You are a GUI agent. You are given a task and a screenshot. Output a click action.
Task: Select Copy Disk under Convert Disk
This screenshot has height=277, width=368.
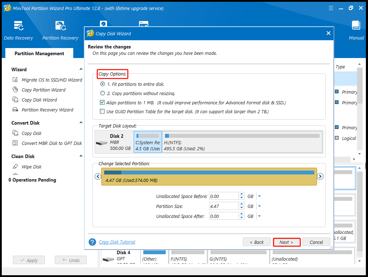[27, 133]
